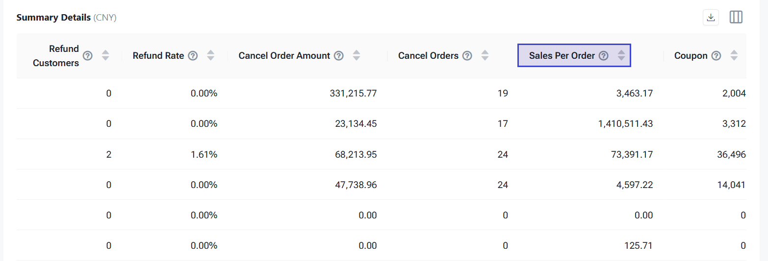
Task: Click the Refund Rate header text
Action: click(x=158, y=56)
